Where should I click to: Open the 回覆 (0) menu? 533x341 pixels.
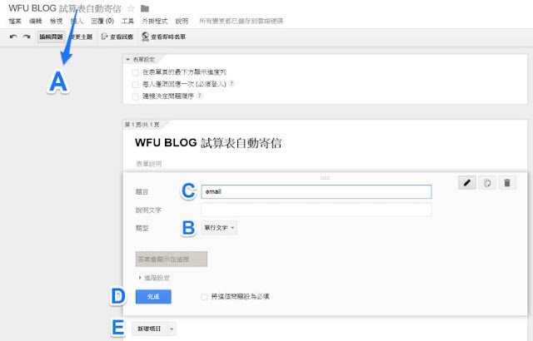tap(102, 21)
